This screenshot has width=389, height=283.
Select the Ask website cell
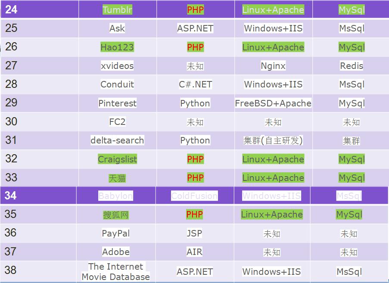[x=117, y=28]
